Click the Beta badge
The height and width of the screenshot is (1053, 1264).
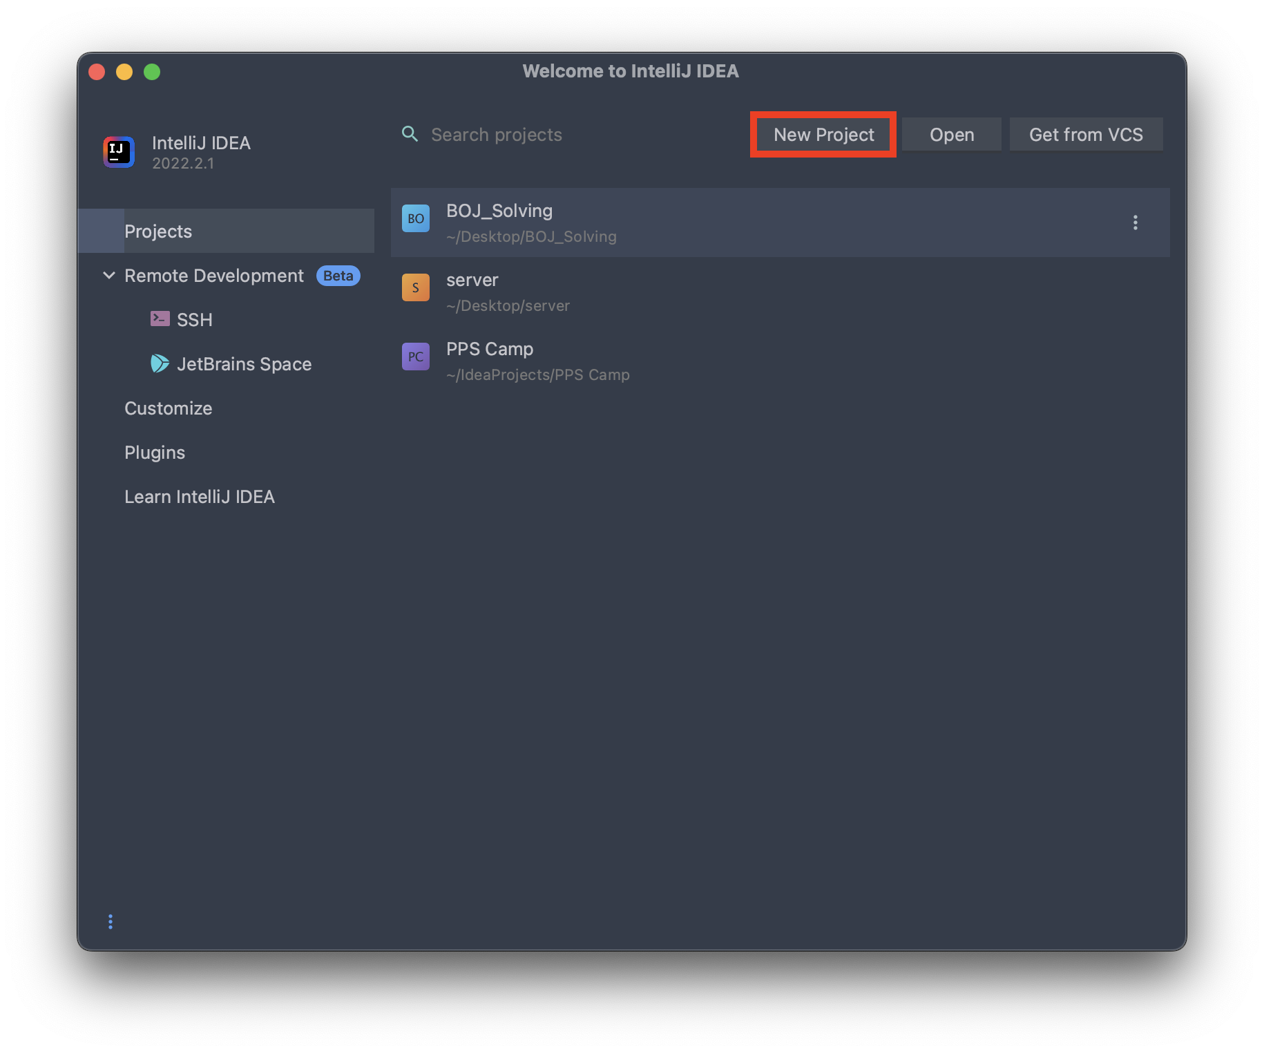338,275
